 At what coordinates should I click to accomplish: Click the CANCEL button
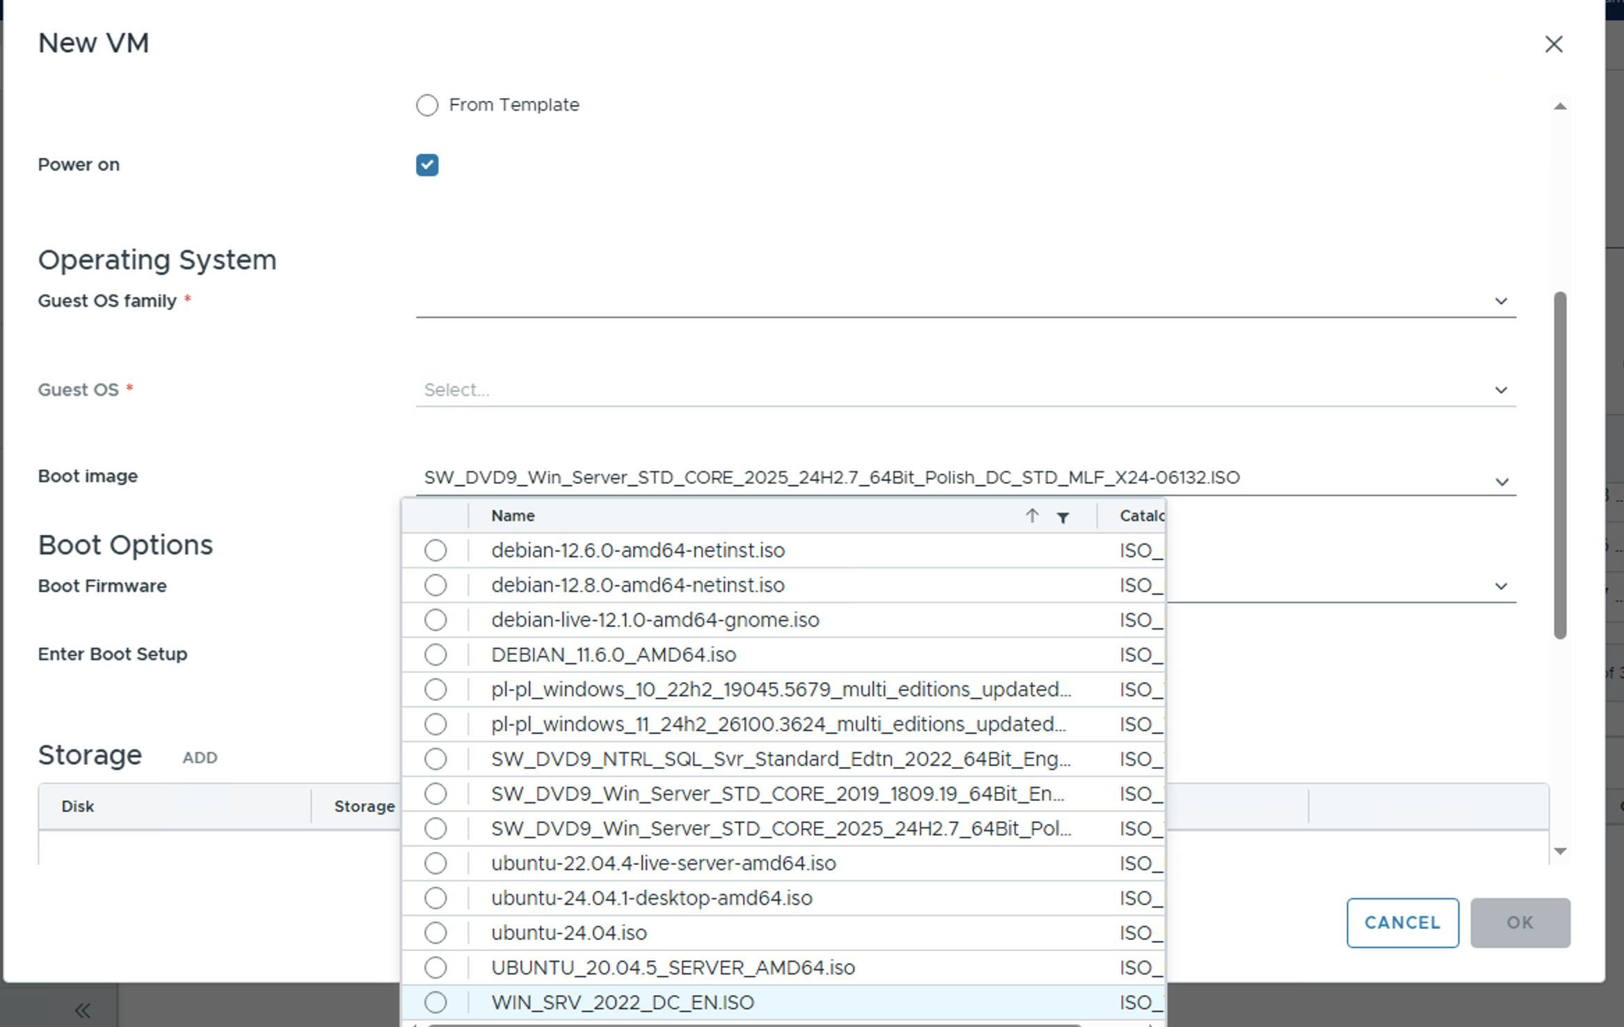coord(1402,923)
